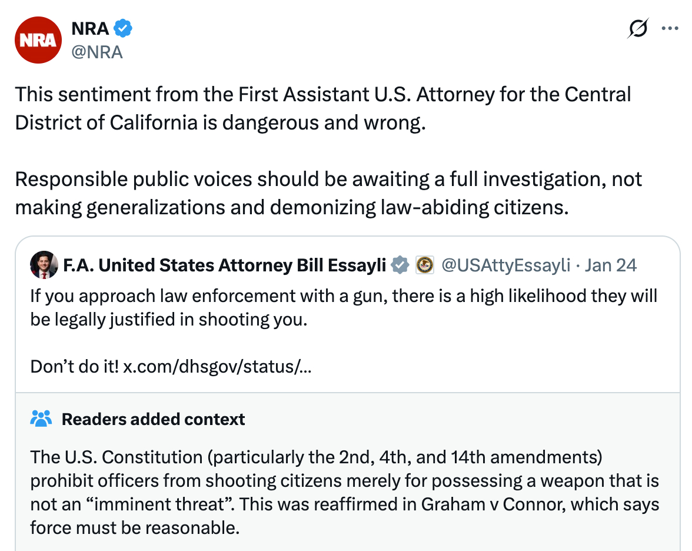Click the "Readers added context" heading
This screenshot has height=551, width=692.
[153, 419]
